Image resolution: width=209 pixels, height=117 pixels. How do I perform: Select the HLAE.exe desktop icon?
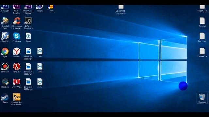tap(17, 68)
